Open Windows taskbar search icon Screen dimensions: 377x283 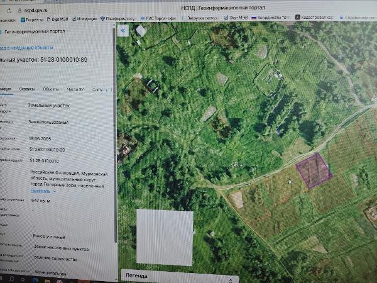(11, 279)
